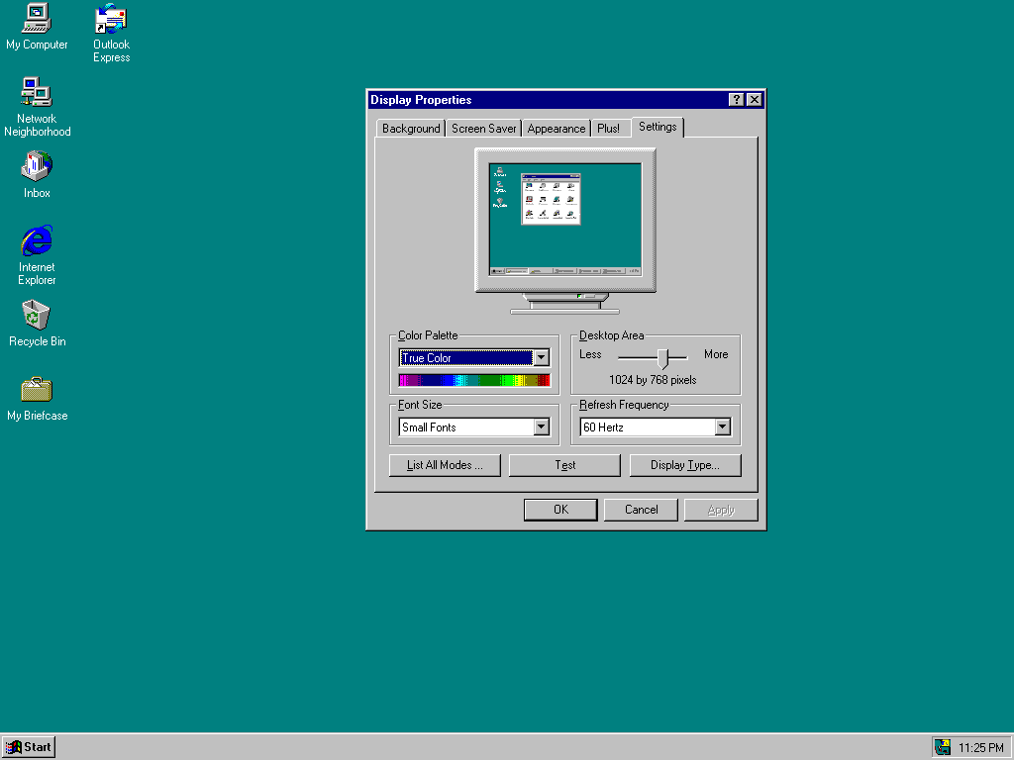The height and width of the screenshot is (760, 1014).
Task: Expand the Refresh Frequency dropdown
Action: tap(722, 427)
